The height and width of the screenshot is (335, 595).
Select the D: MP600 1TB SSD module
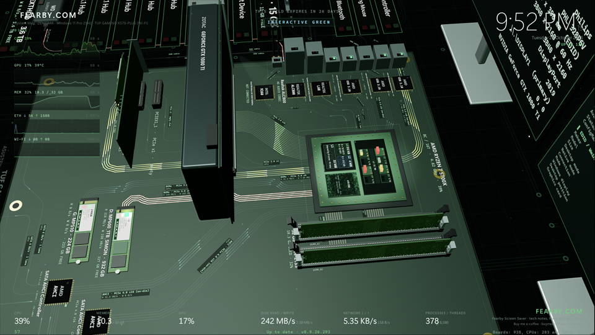coord(121,239)
